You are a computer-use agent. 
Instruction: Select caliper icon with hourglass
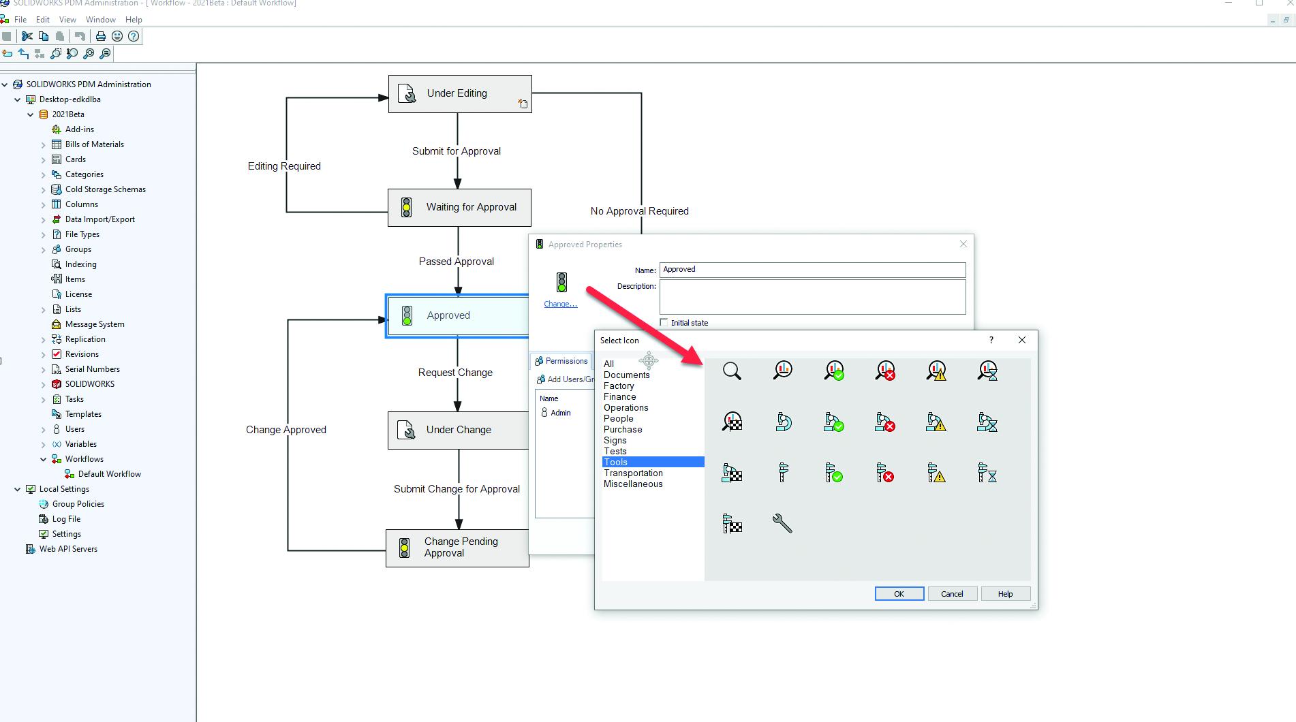tap(987, 473)
